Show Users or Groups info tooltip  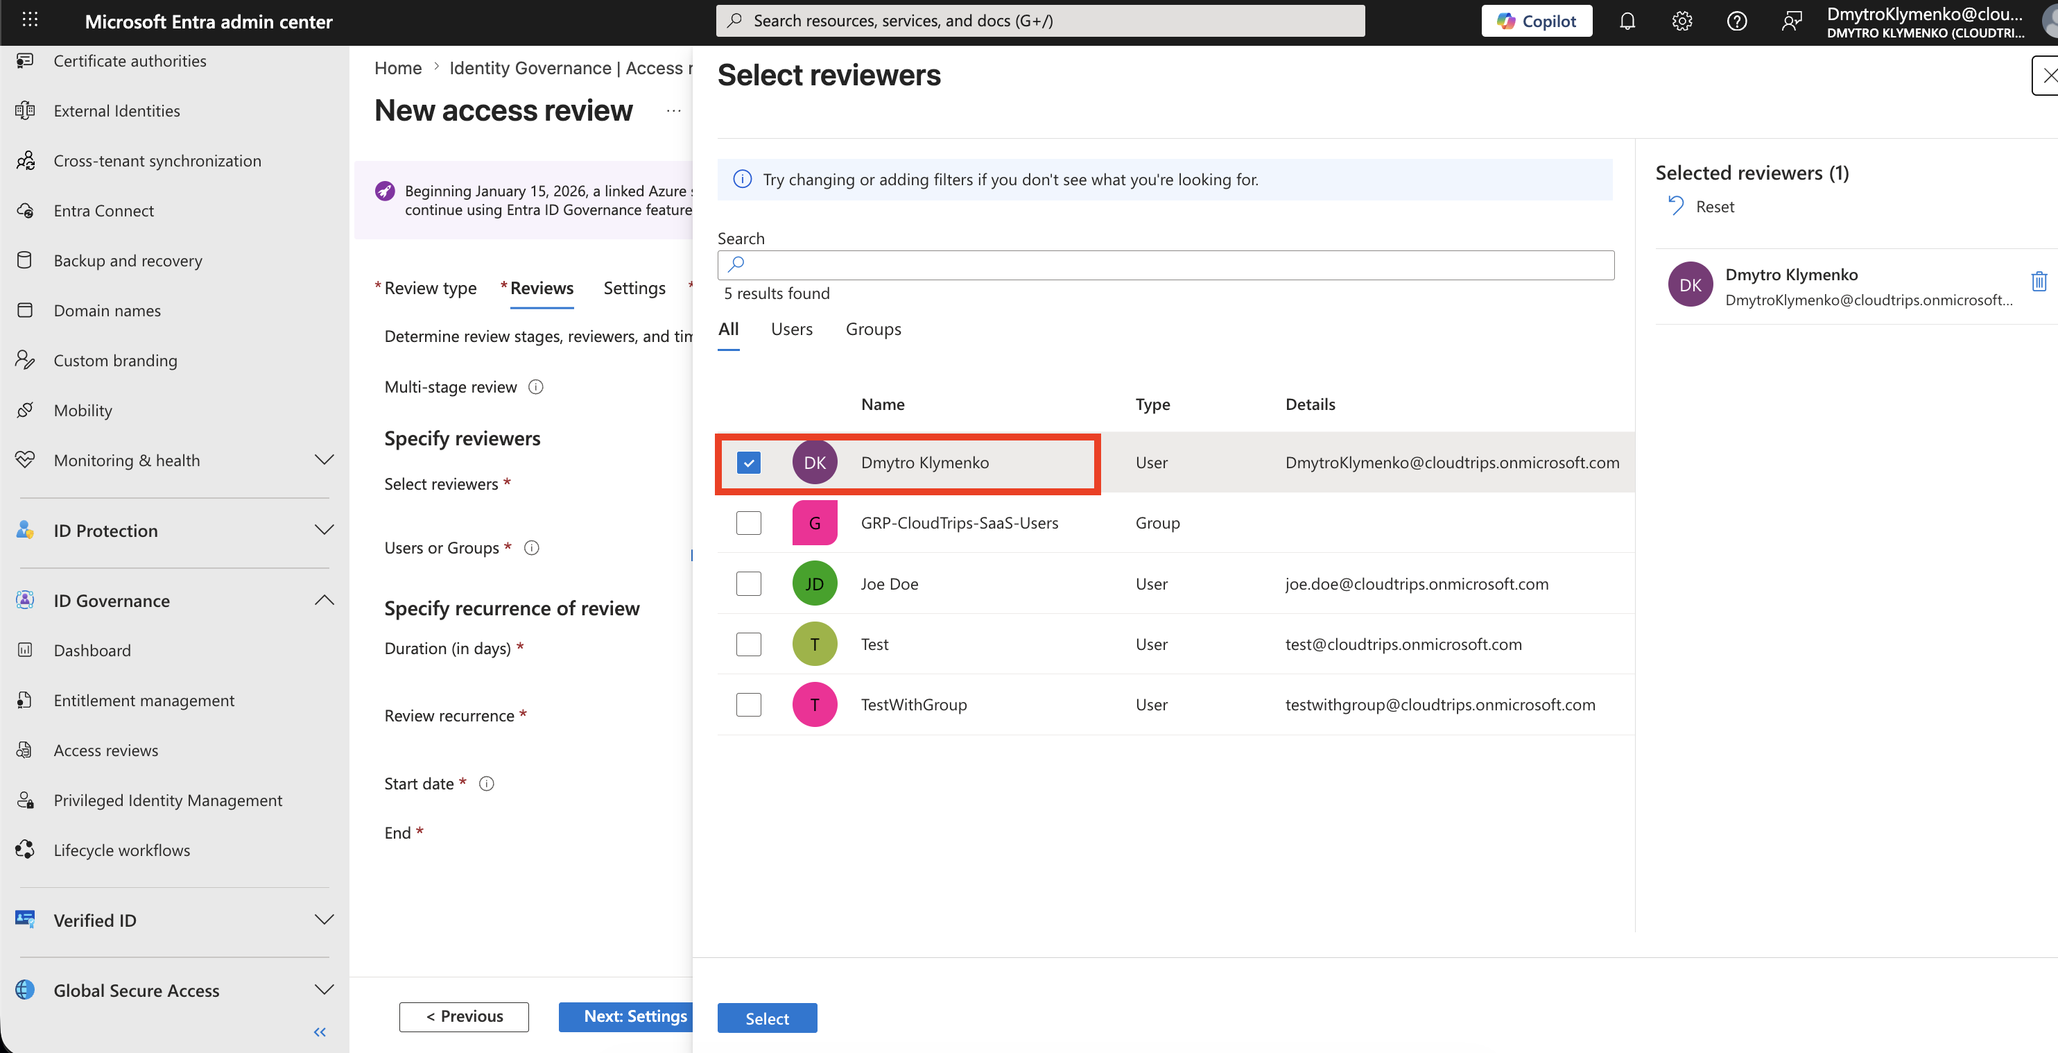point(531,548)
